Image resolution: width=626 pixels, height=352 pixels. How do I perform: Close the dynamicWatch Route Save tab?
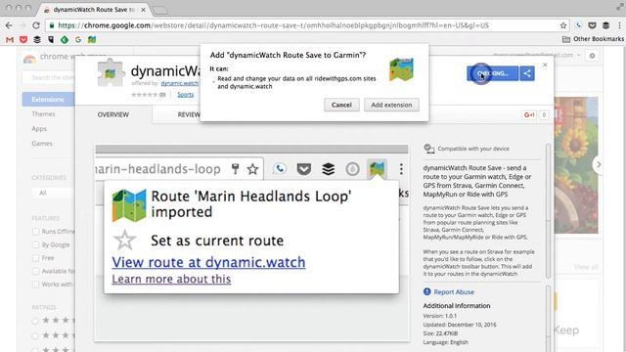pos(143,10)
